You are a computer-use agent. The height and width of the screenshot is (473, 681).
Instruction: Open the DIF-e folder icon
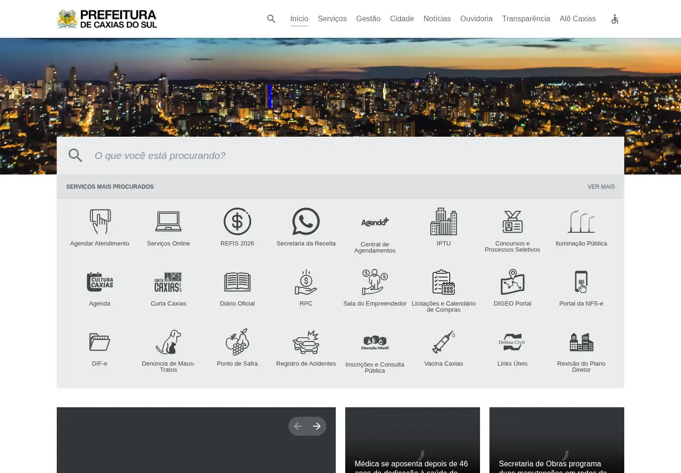pos(100,342)
